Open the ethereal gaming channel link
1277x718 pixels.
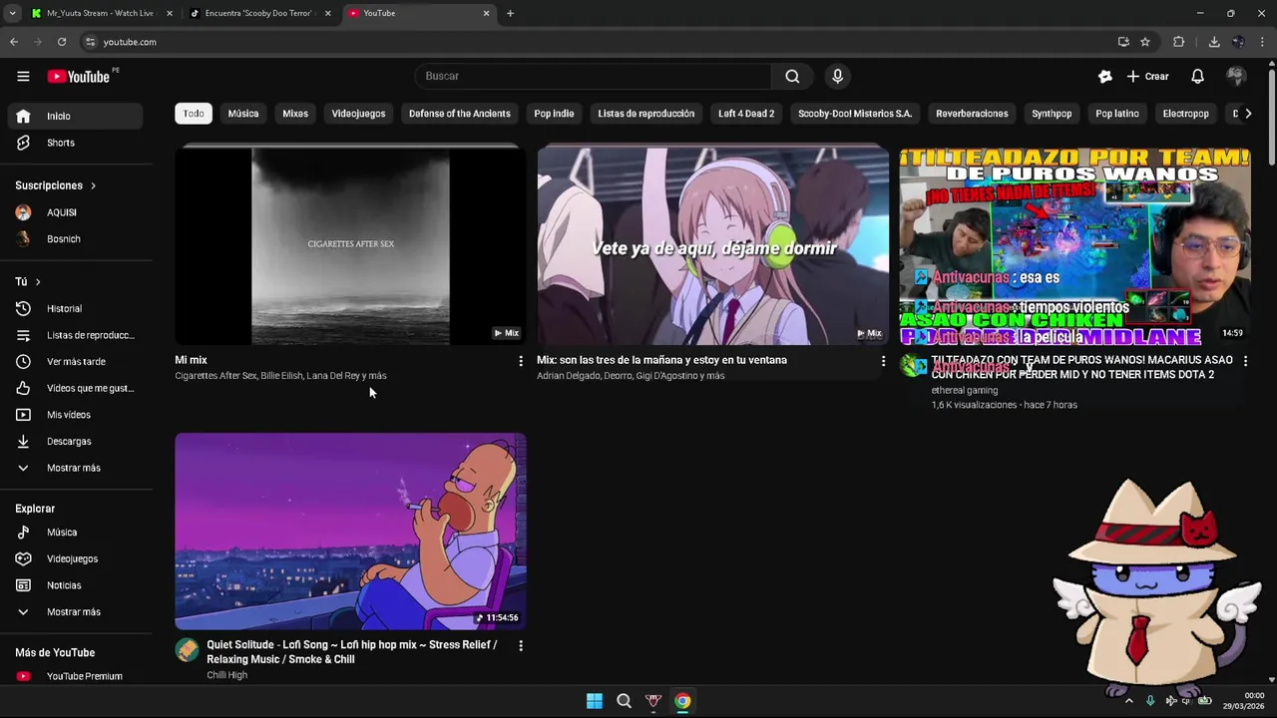pos(965,390)
